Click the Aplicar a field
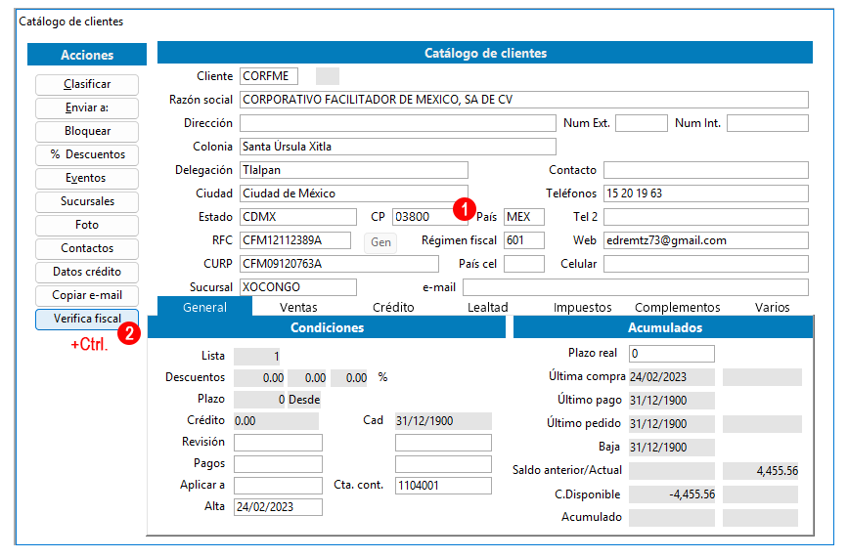 pos(278,486)
